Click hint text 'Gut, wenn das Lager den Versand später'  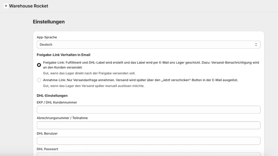point(94,86)
